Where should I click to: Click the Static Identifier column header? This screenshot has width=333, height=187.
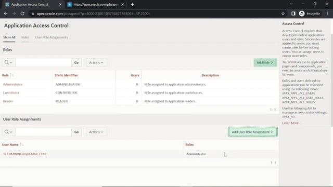click(x=66, y=75)
